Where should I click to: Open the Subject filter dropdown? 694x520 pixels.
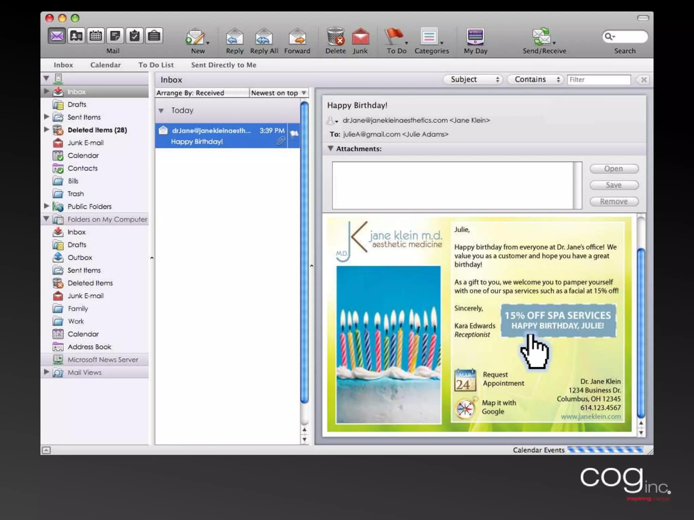point(473,80)
